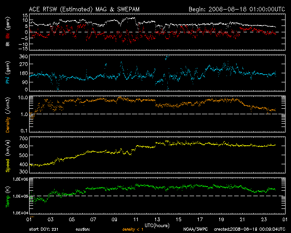291x233 pixels.
Task: Click the 'start DOY: 231' footer text
Action: (x=44, y=229)
